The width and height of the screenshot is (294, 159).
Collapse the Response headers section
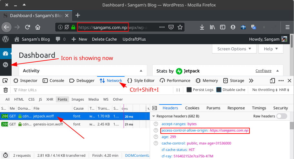[x=154, y=116]
